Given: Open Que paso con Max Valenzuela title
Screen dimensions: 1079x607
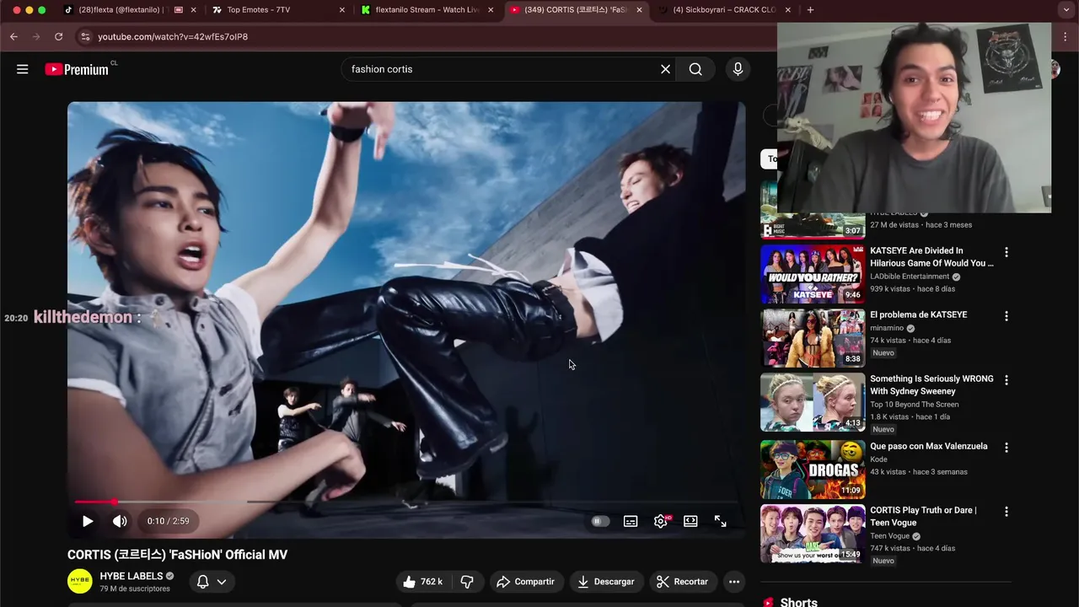Looking at the screenshot, I should (x=928, y=446).
